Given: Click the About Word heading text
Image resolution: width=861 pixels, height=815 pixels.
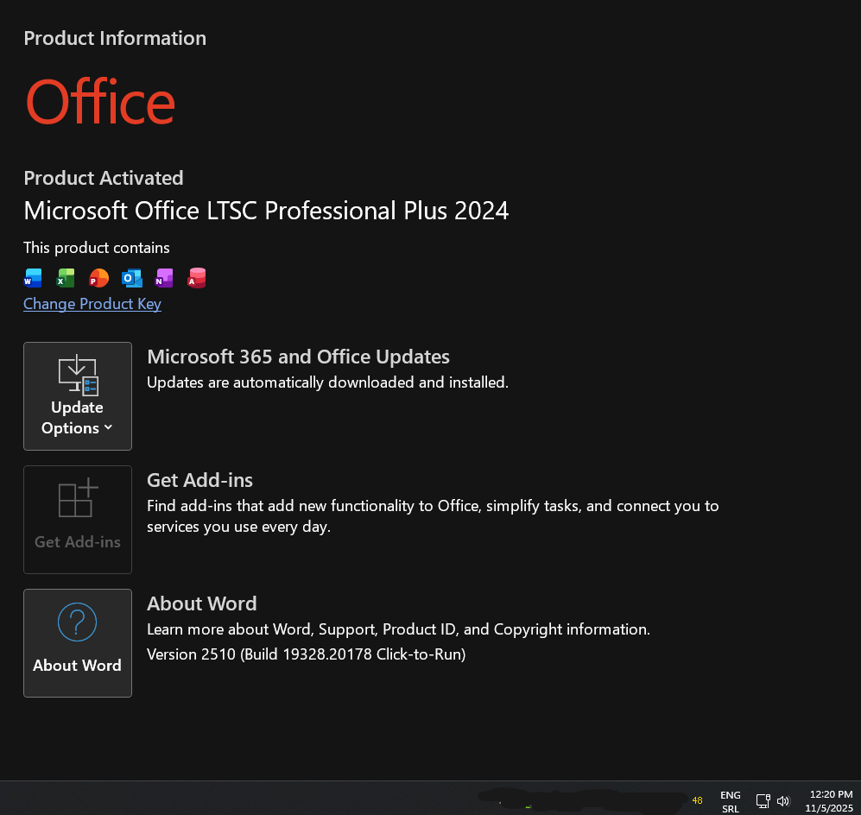Looking at the screenshot, I should (201, 603).
